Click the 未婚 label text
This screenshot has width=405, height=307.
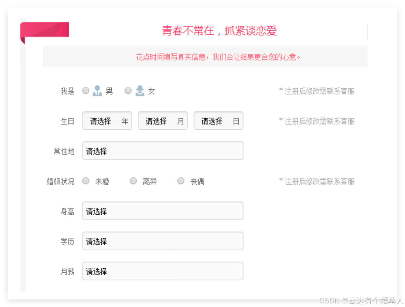click(x=102, y=181)
